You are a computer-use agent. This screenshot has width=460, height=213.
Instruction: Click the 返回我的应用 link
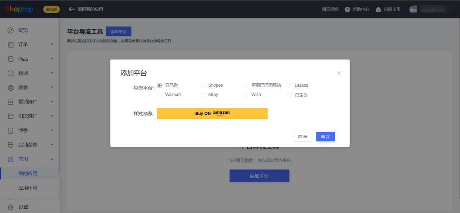click(90, 9)
